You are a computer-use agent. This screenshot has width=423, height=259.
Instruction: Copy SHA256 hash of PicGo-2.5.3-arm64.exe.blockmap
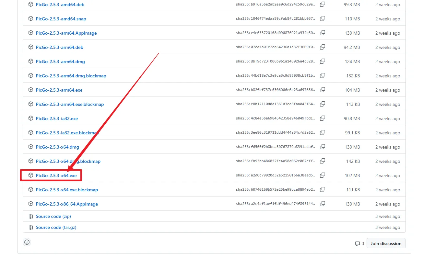(x=323, y=104)
